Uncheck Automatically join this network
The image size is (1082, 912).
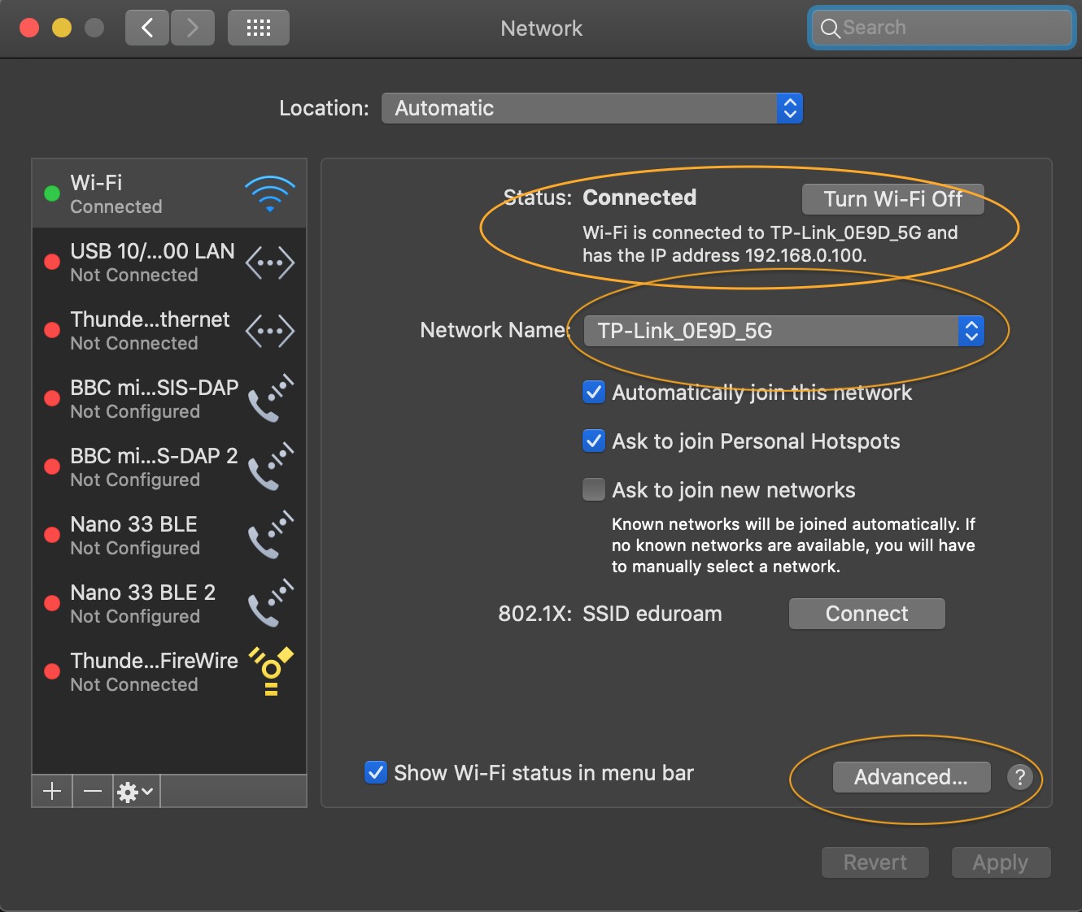click(x=594, y=393)
